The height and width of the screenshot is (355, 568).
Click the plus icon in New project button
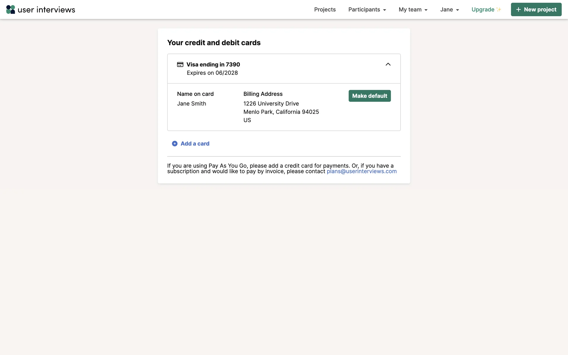click(518, 9)
